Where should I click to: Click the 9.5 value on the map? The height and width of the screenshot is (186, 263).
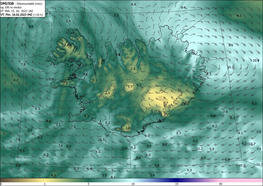pos(209,74)
